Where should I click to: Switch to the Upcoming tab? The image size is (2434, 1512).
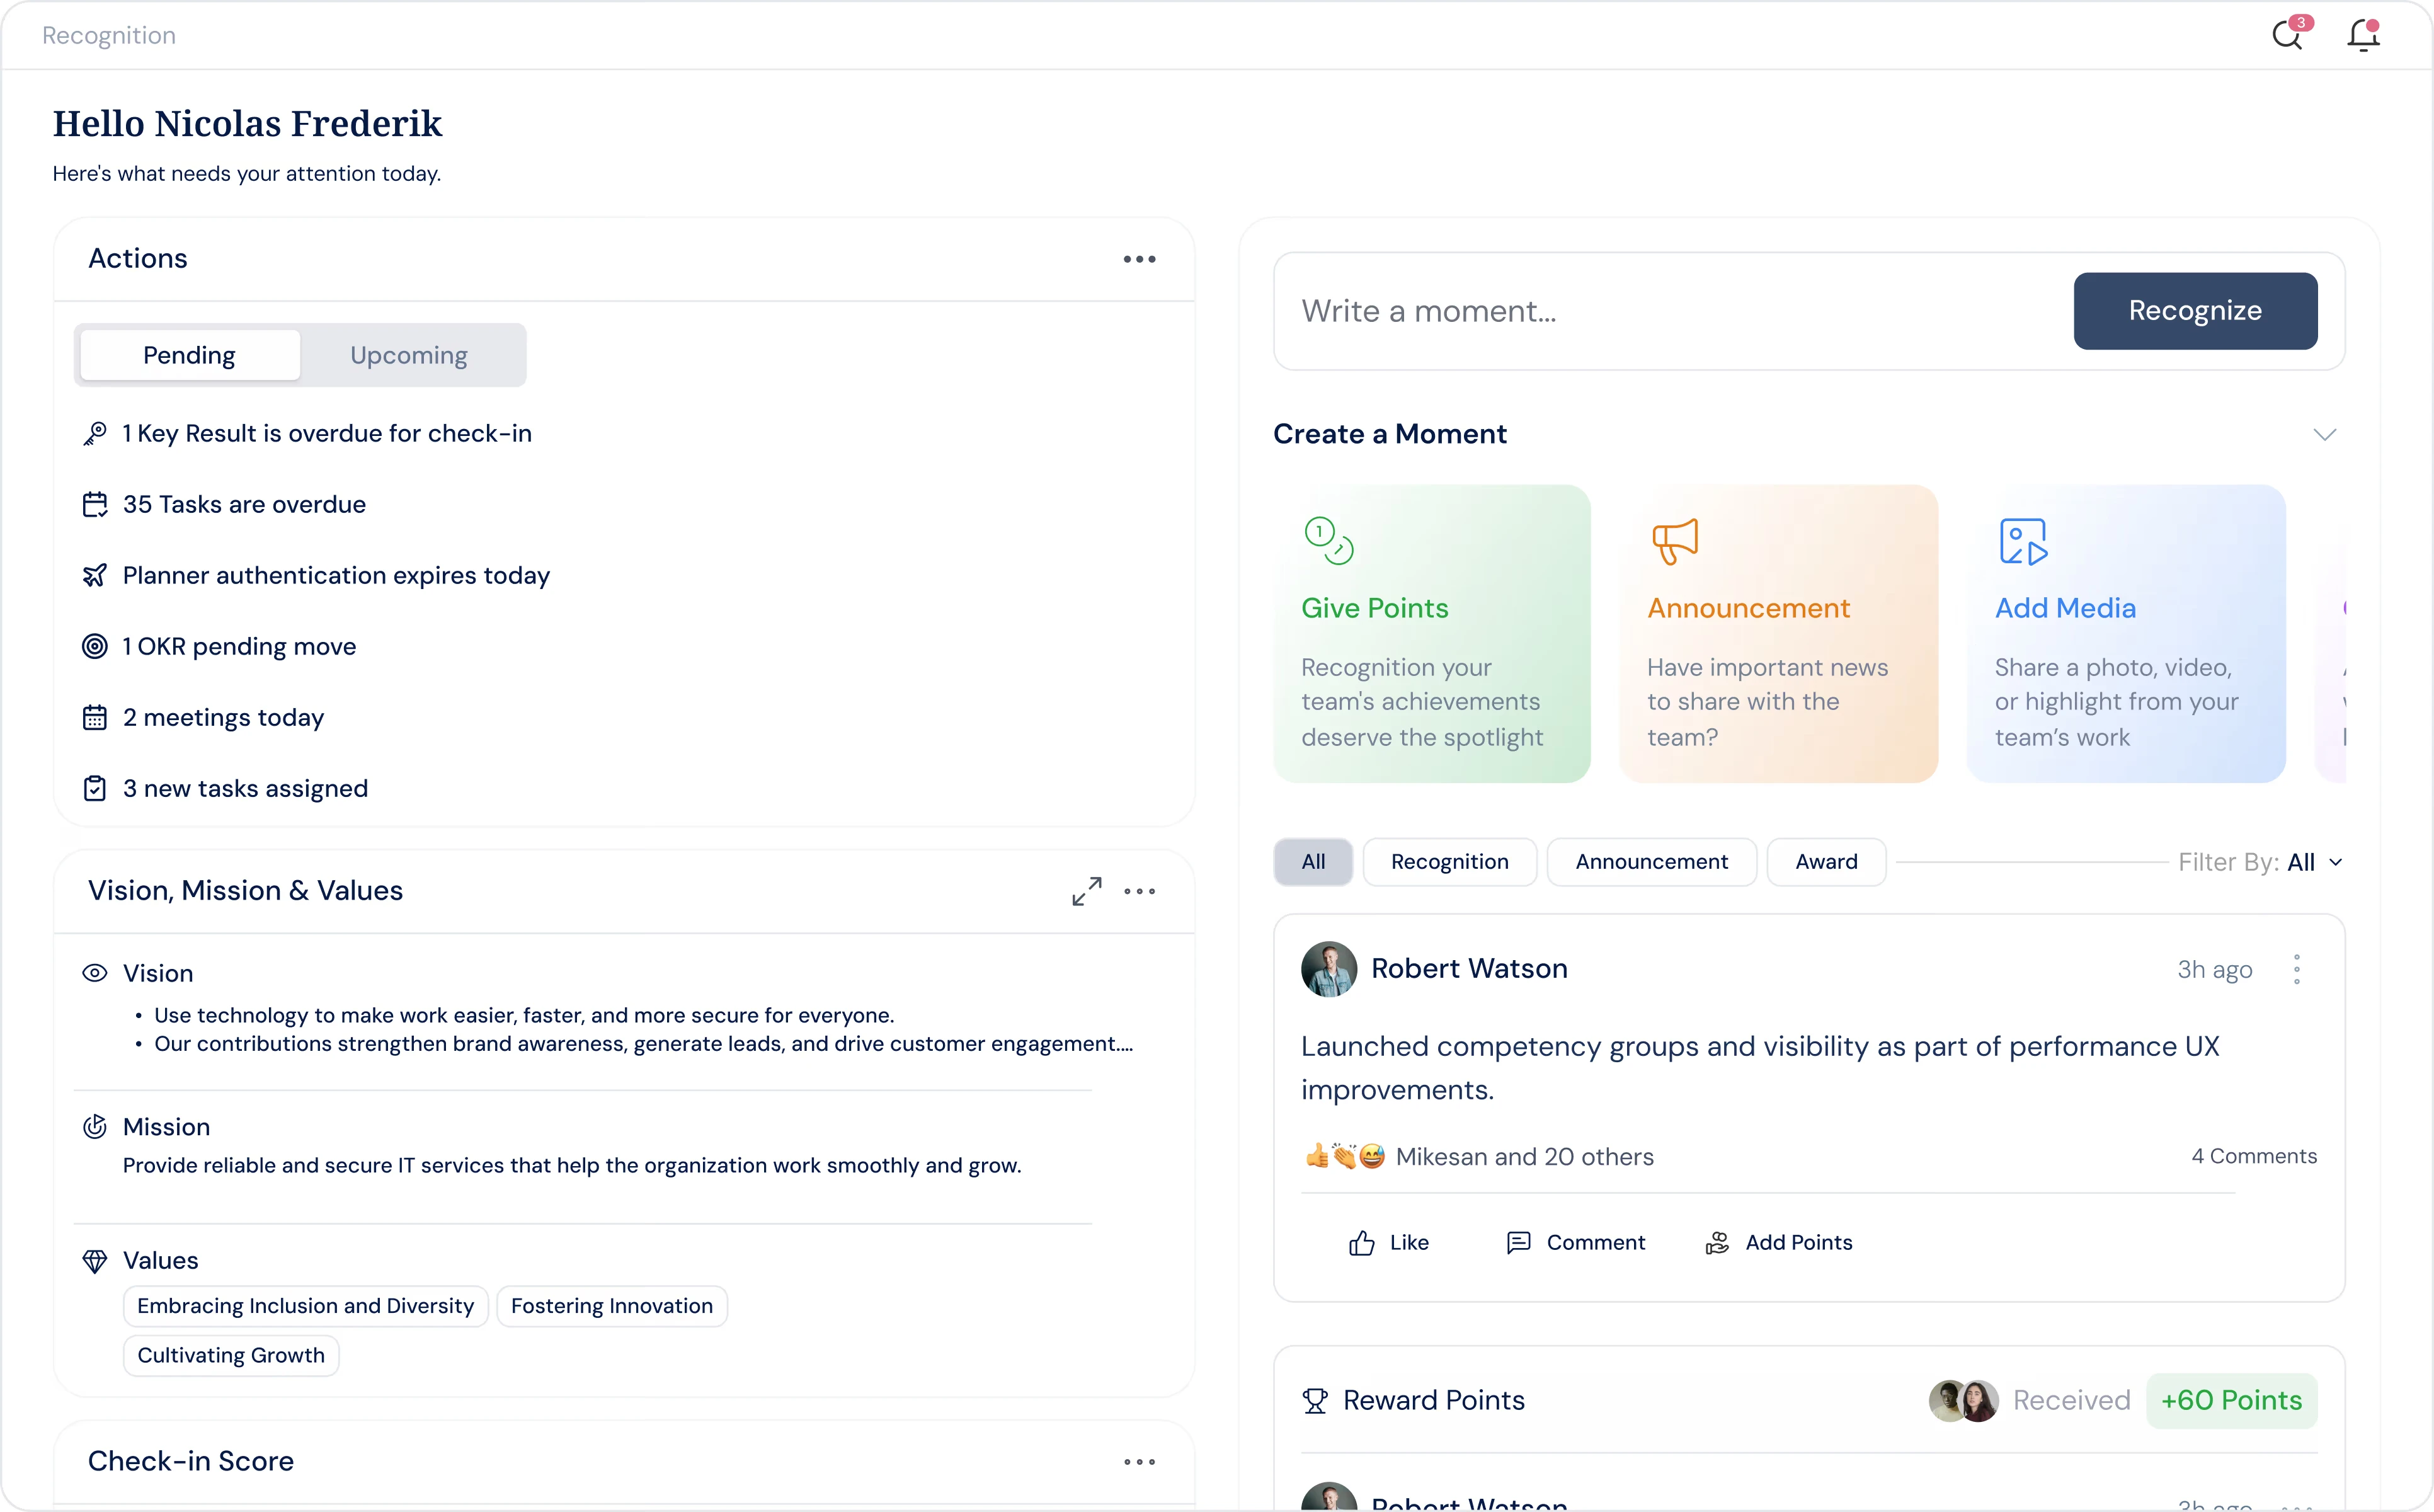click(409, 355)
